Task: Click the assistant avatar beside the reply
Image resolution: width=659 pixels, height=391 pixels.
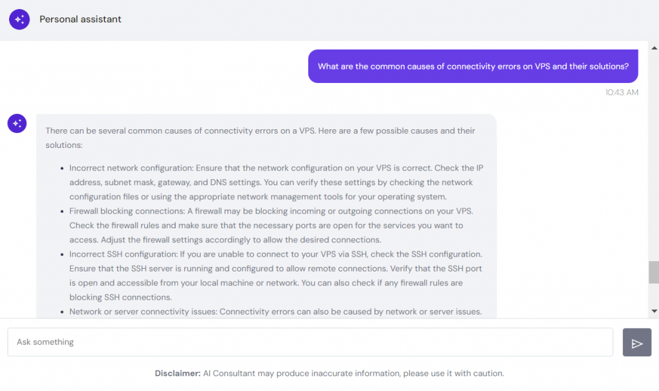Action: coord(17,123)
